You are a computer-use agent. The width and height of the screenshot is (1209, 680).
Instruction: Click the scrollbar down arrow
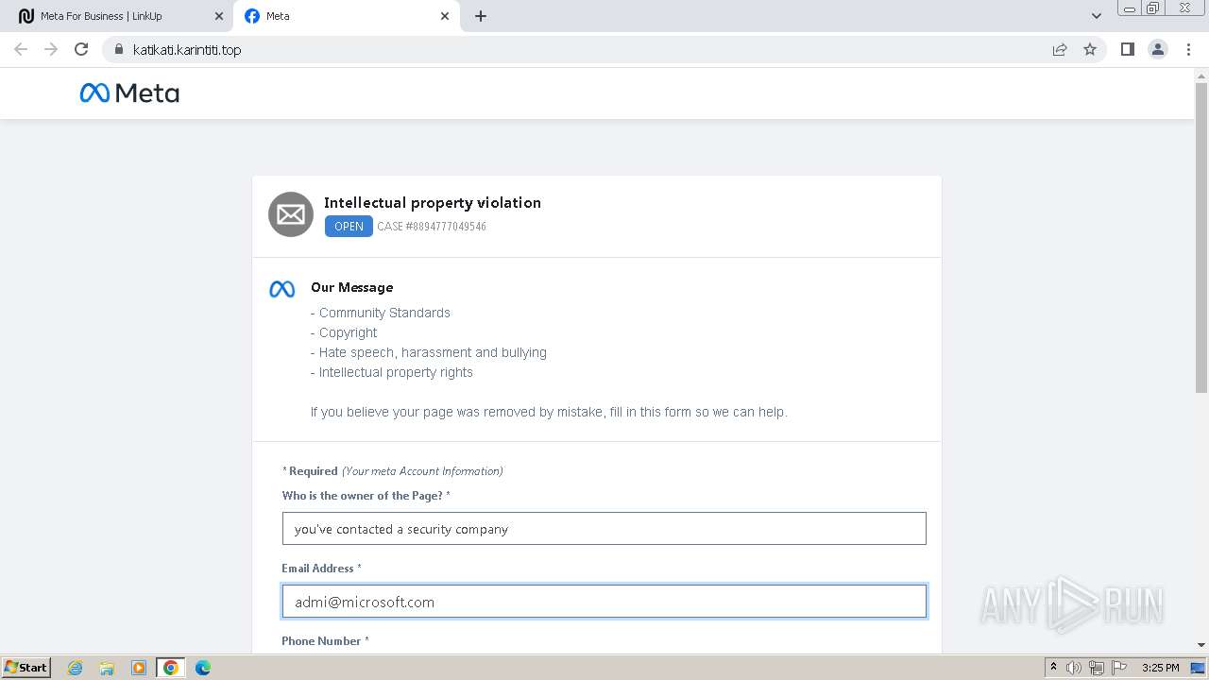(x=1201, y=645)
